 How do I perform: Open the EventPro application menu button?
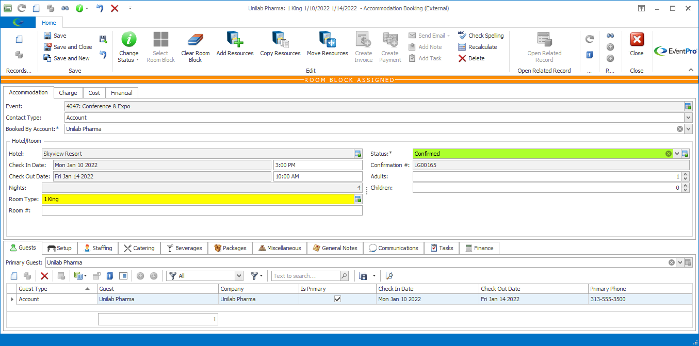click(18, 22)
